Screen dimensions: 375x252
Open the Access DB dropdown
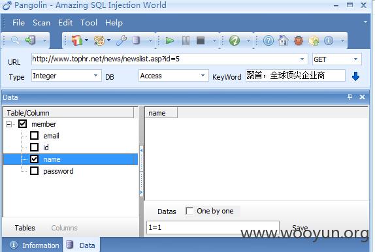203,76
